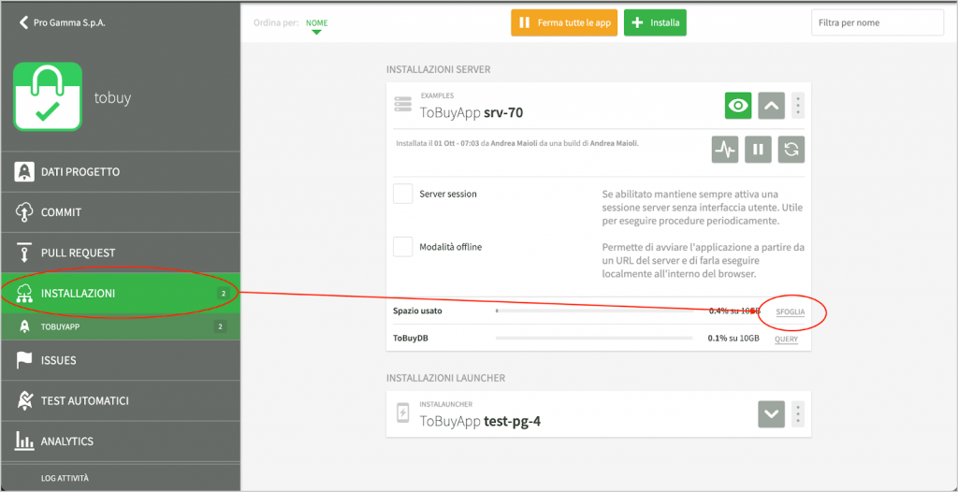Image resolution: width=958 pixels, height=492 pixels.
Task: Click the Dati Progetto rocket icon
Action: click(x=23, y=172)
